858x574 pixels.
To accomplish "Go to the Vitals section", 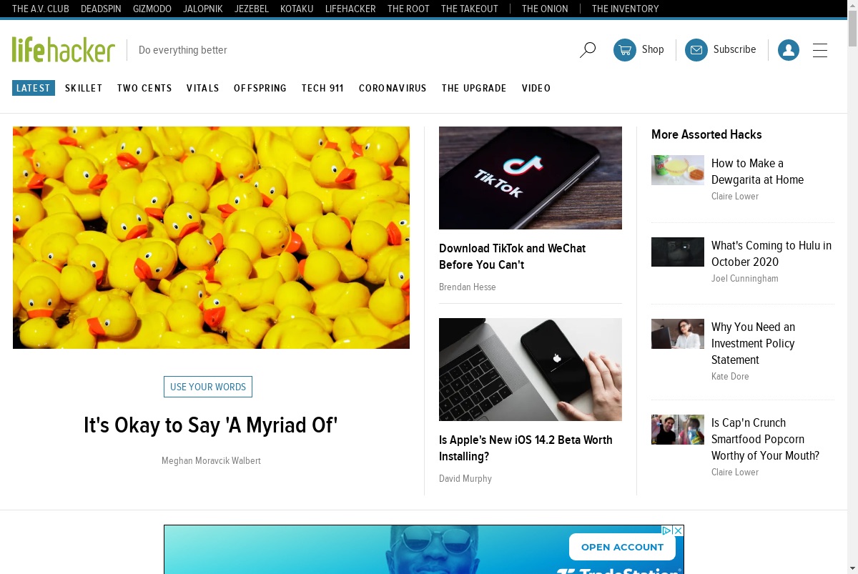I will pos(203,88).
